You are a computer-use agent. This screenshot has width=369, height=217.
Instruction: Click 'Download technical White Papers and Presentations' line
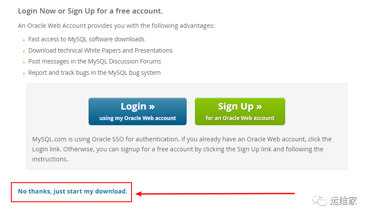(x=100, y=50)
